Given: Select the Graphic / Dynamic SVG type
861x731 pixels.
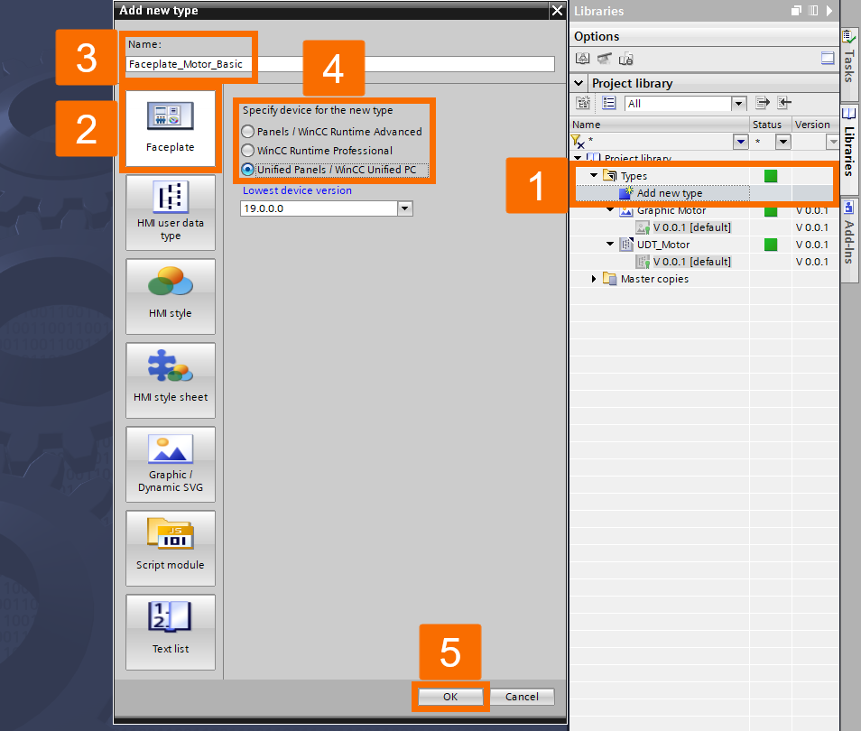Looking at the screenshot, I should pos(170,464).
